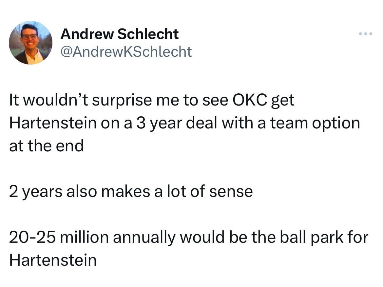Click the "ball park" phrase
This screenshot has height=287, width=383.
coord(311,238)
